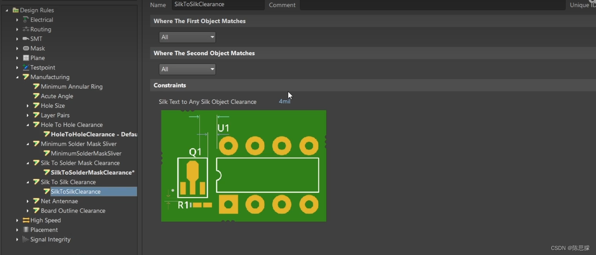Click the Testpoint category icon
The width and height of the screenshot is (596, 255).
coord(26,68)
